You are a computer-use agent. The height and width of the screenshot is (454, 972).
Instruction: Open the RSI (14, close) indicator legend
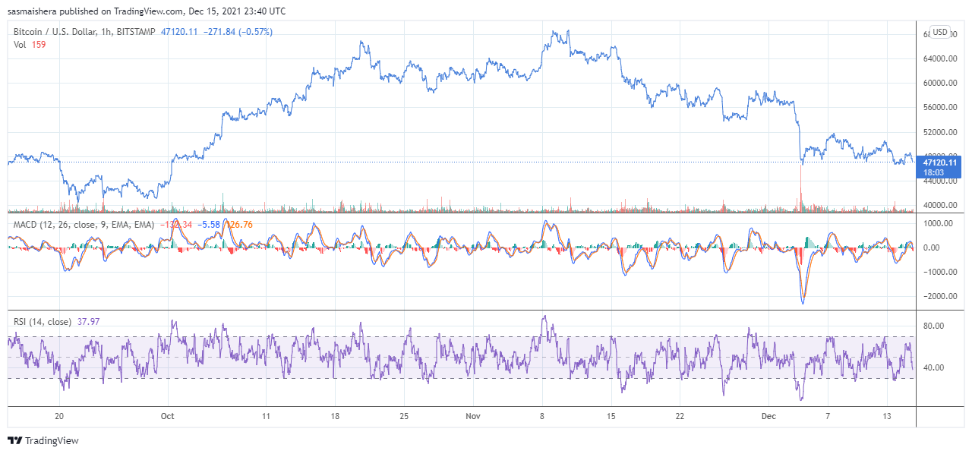click(43, 322)
